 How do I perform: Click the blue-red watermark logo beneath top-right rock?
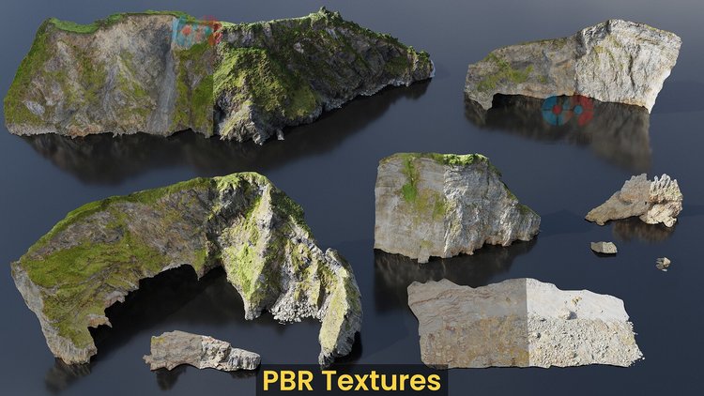tap(568, 110)
